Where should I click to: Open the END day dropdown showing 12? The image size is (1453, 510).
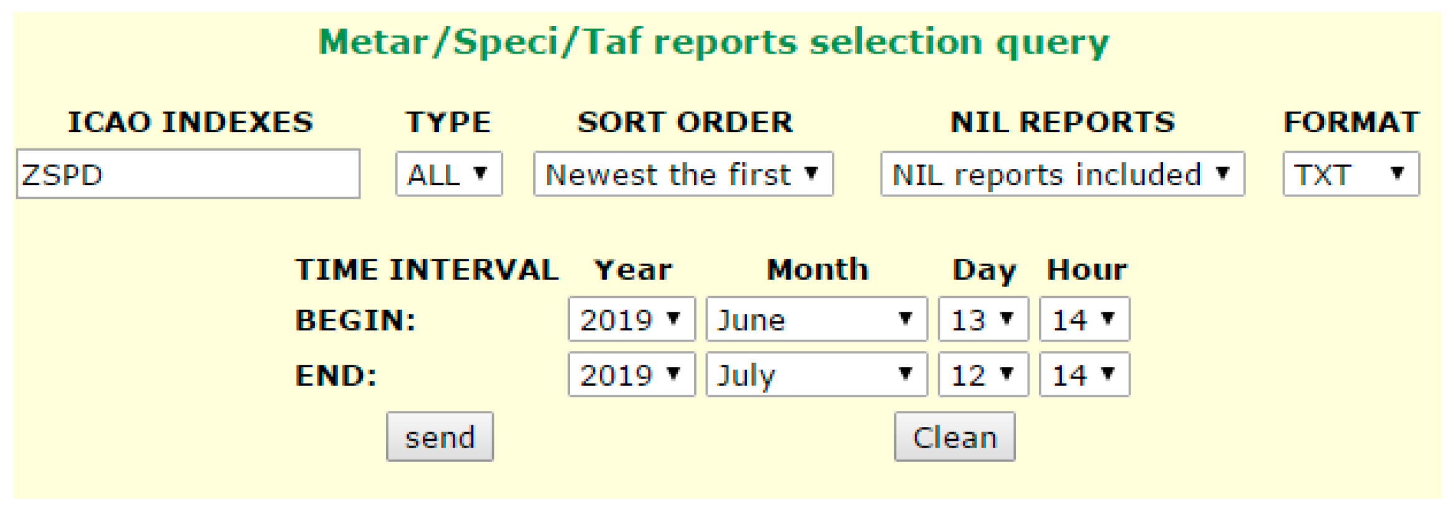[983, 375]
